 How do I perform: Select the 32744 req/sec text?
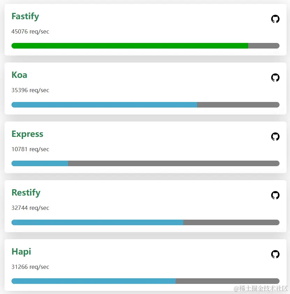(30, 208)
